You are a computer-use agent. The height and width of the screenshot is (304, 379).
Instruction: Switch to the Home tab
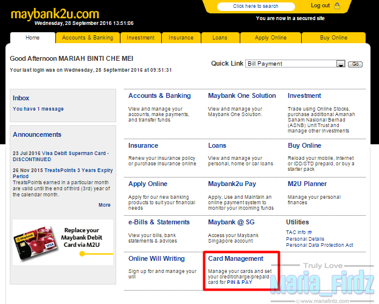pos(33,38)
